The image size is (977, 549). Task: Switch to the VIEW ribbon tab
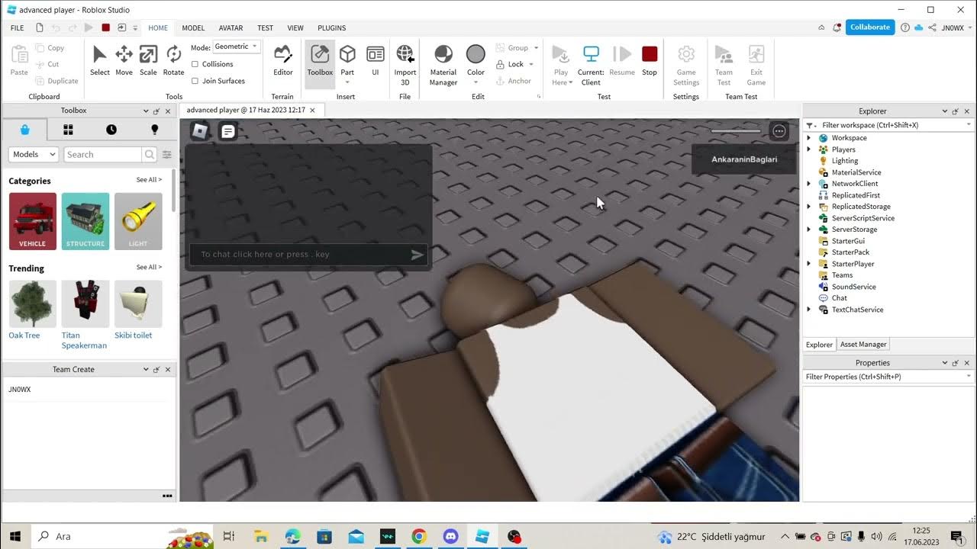[x=295, y=28]
